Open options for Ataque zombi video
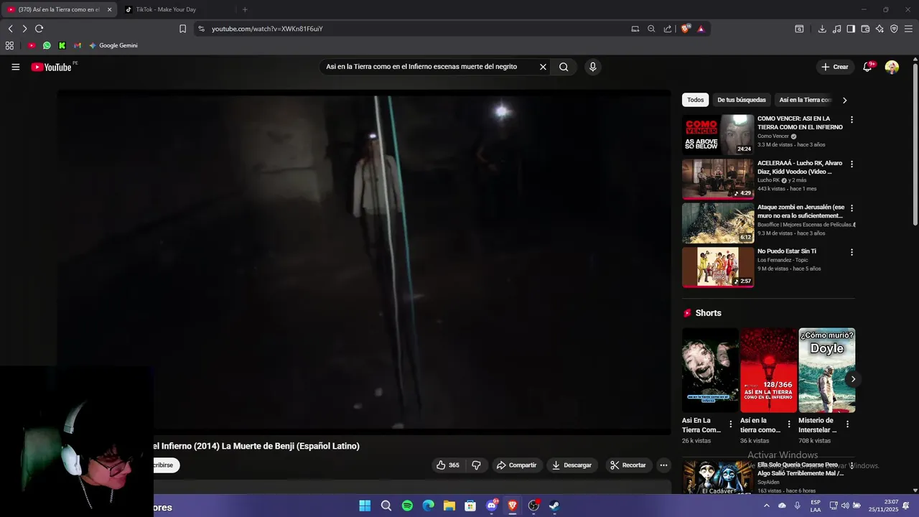Image resolution: width=919 pixels, height=517 pixels. (852, 208)
